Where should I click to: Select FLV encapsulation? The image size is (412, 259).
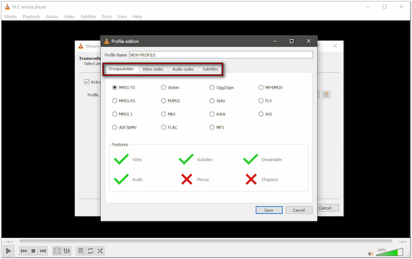(265, 101)
